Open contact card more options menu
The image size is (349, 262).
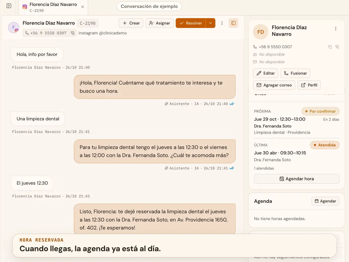336,29
